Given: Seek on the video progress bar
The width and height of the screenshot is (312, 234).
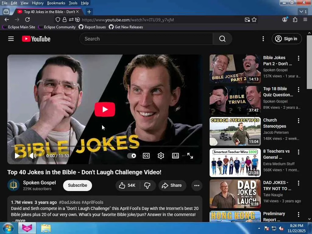Looking at the screenshot, I should (x=105, y=146).
